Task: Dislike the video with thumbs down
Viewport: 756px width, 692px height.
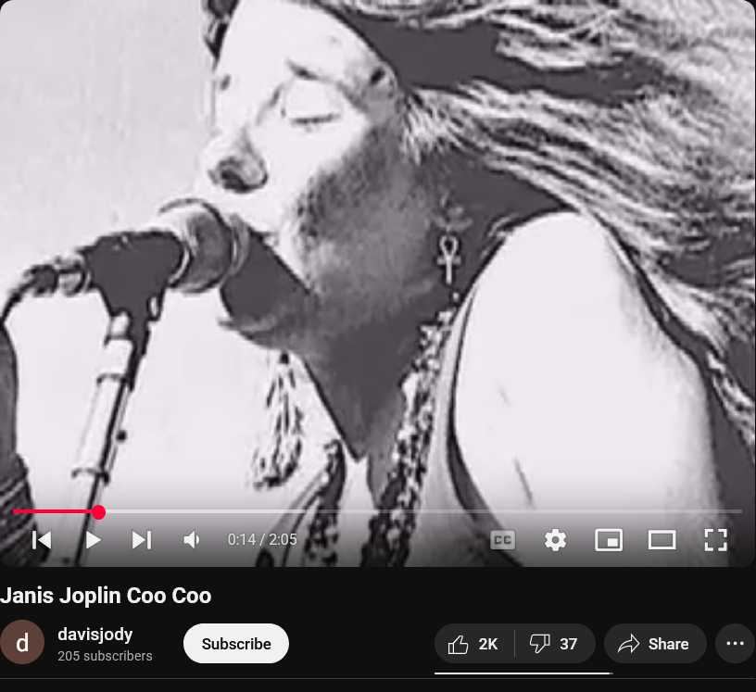Action: (554, 644)
